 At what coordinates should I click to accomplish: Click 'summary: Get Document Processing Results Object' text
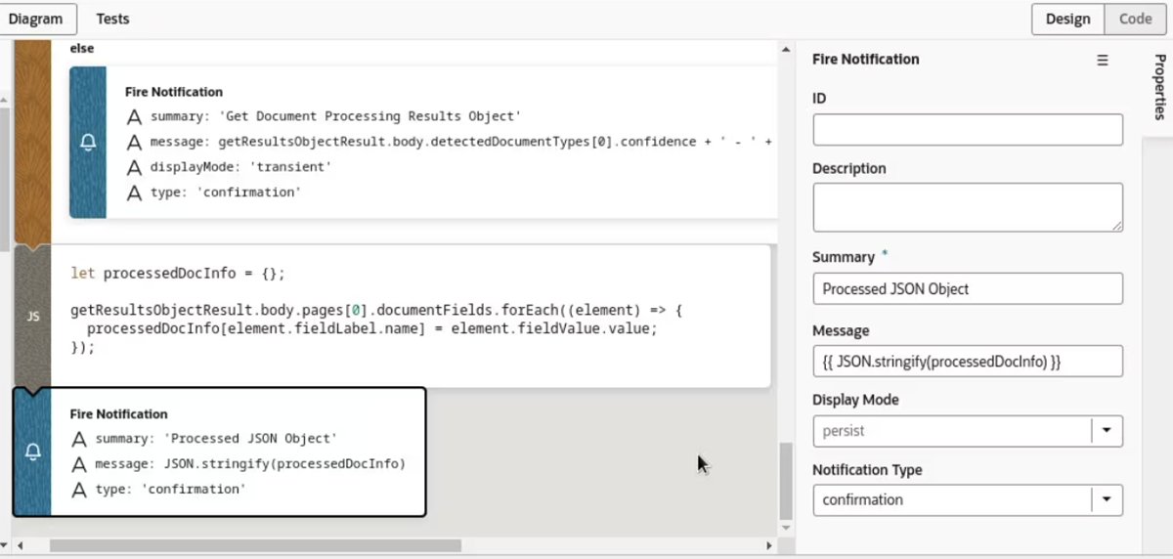336,116
